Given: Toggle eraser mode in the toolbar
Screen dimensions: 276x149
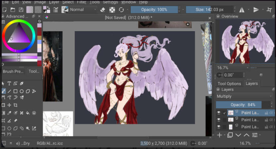Looking at the screenshot, I should [x=103, y=10].
